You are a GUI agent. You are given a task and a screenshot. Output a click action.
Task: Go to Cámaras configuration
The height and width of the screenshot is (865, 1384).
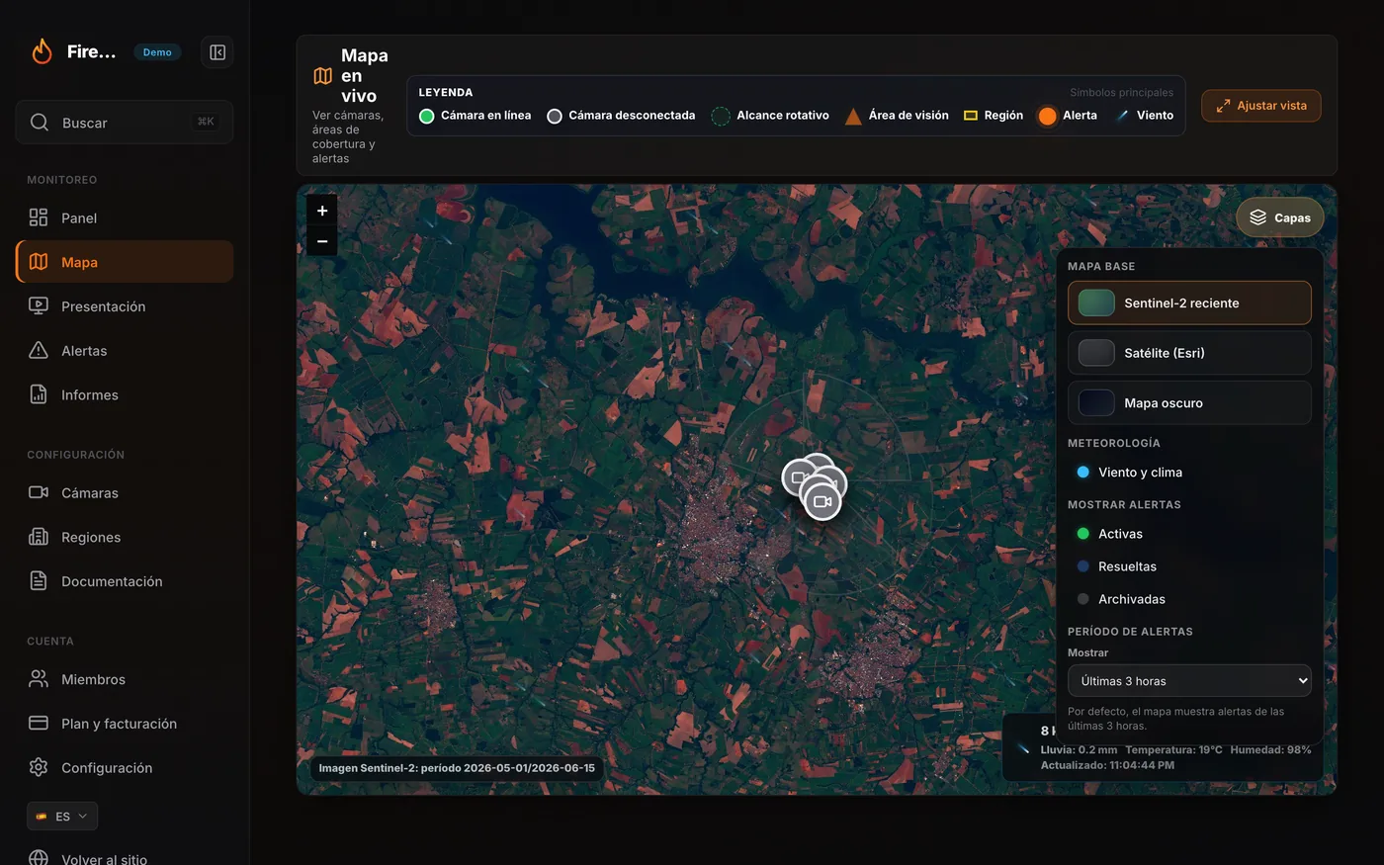coord(125,492)
